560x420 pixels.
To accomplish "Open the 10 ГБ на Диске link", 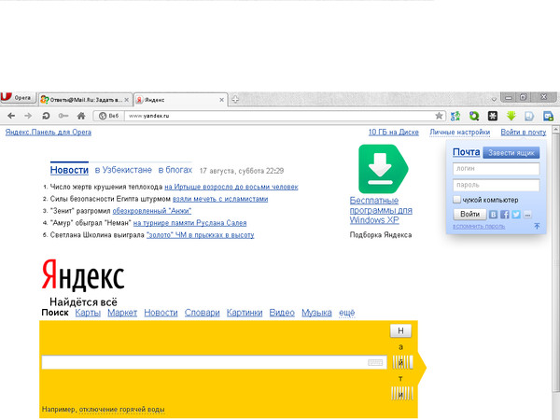I will (393, 133).
